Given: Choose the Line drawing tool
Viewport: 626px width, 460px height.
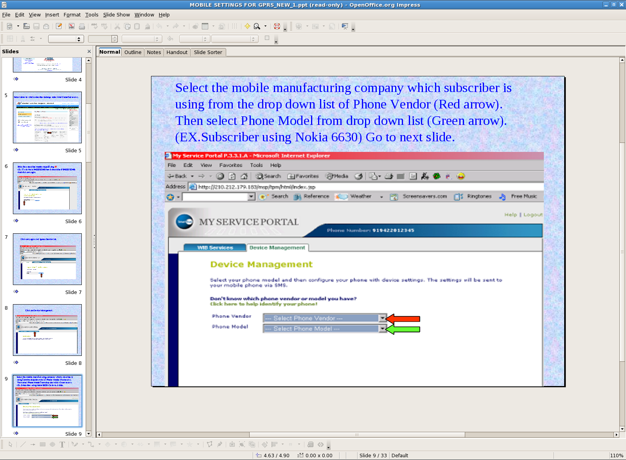Looking at the screenshot, I should tap(23, 444).
